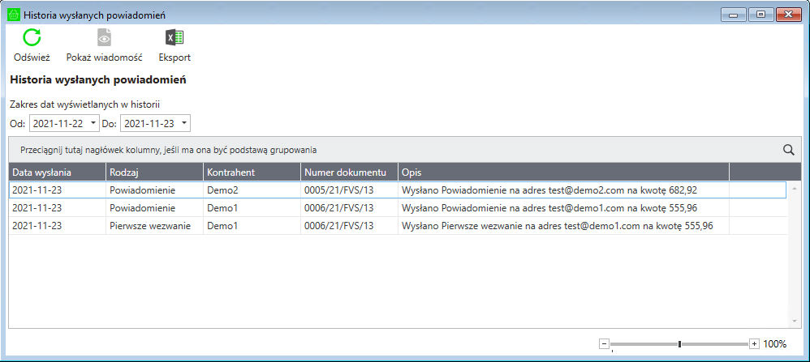
Task: Click document number 0006/21/FVS/13 in the Powiadomienie row
Action: tap(339, 208)
